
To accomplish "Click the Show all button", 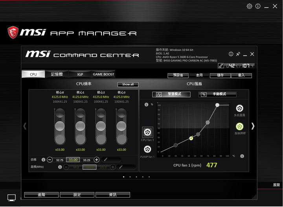I will coord(128,84).
